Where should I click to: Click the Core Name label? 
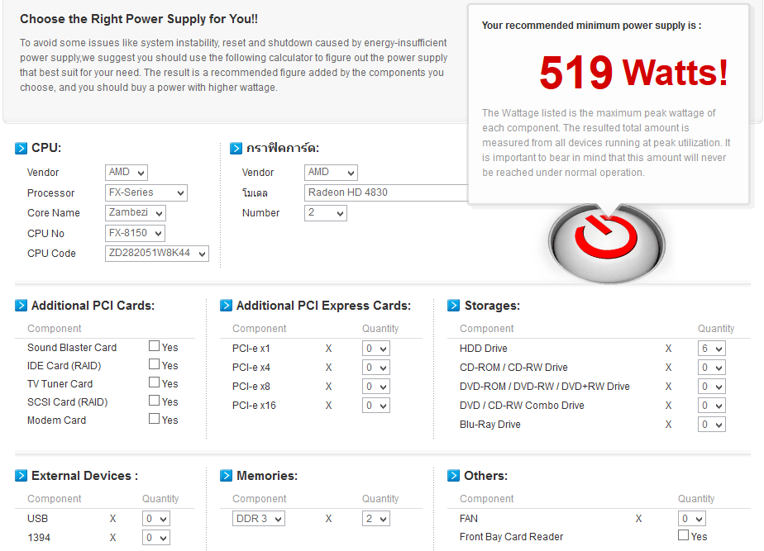coord(54,213)
